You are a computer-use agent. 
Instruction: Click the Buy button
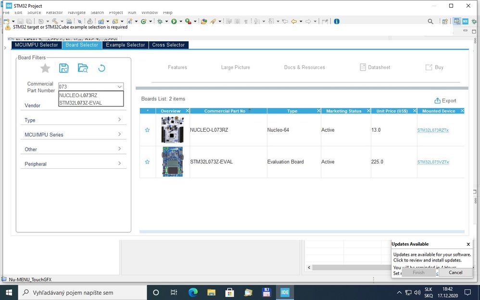coord(434,67)
